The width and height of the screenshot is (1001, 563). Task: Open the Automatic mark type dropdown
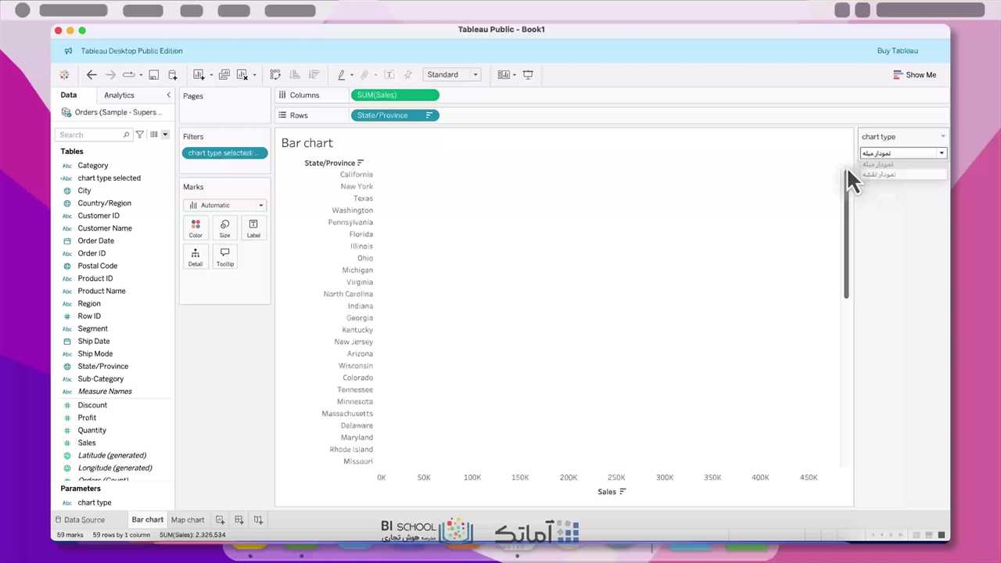tap(225, 205)
